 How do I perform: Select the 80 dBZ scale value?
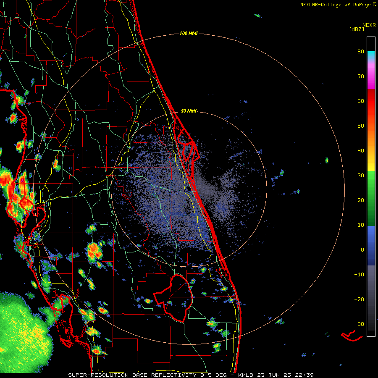pyautogui.click(x=361, y=52)
